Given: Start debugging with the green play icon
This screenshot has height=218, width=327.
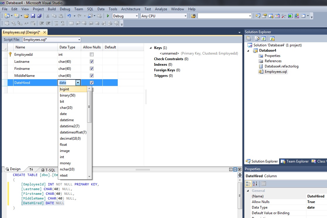Looking at the screenshot, I should click(108, 16).
